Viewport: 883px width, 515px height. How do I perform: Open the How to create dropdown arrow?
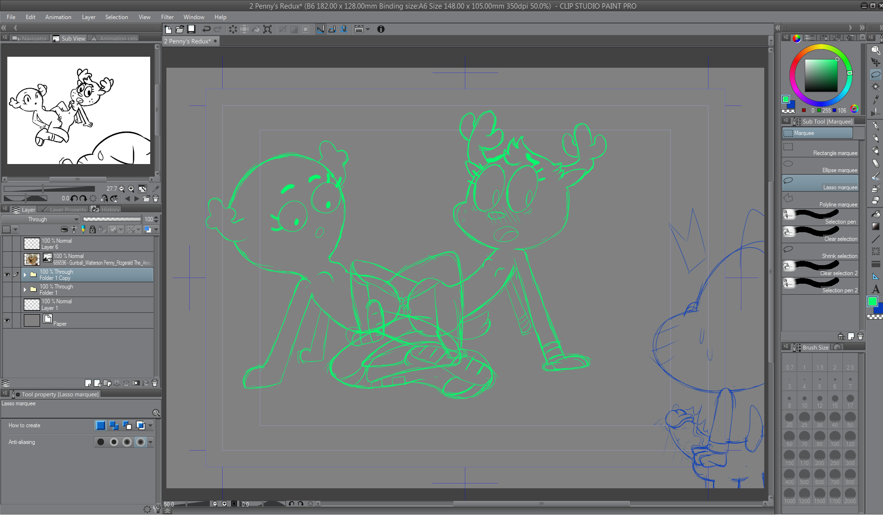(x=151, y=425)
